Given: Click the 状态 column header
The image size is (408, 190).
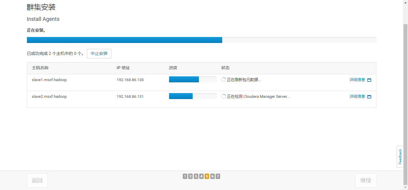Looking at the screenshot, I should point(226,68).
